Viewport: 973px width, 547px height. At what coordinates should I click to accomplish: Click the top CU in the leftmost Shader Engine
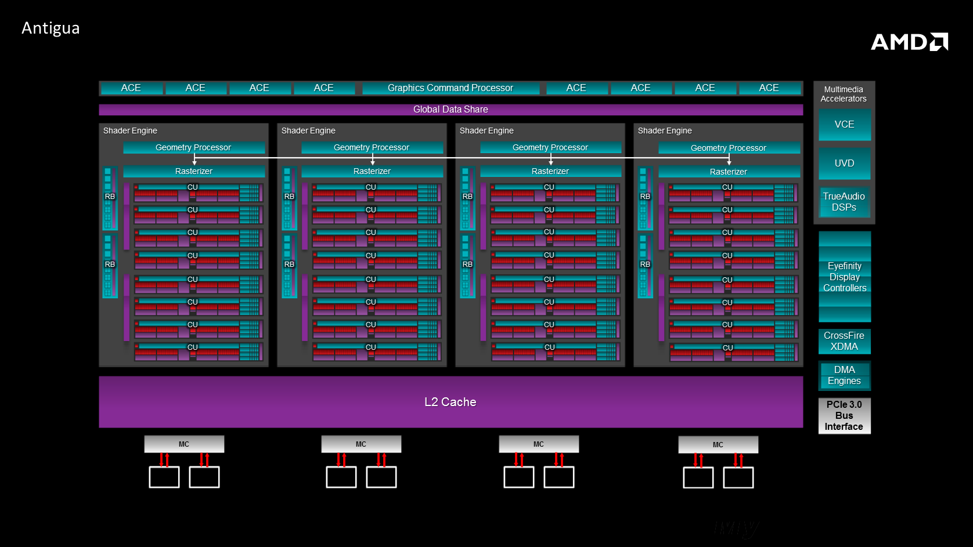(199, 193)
